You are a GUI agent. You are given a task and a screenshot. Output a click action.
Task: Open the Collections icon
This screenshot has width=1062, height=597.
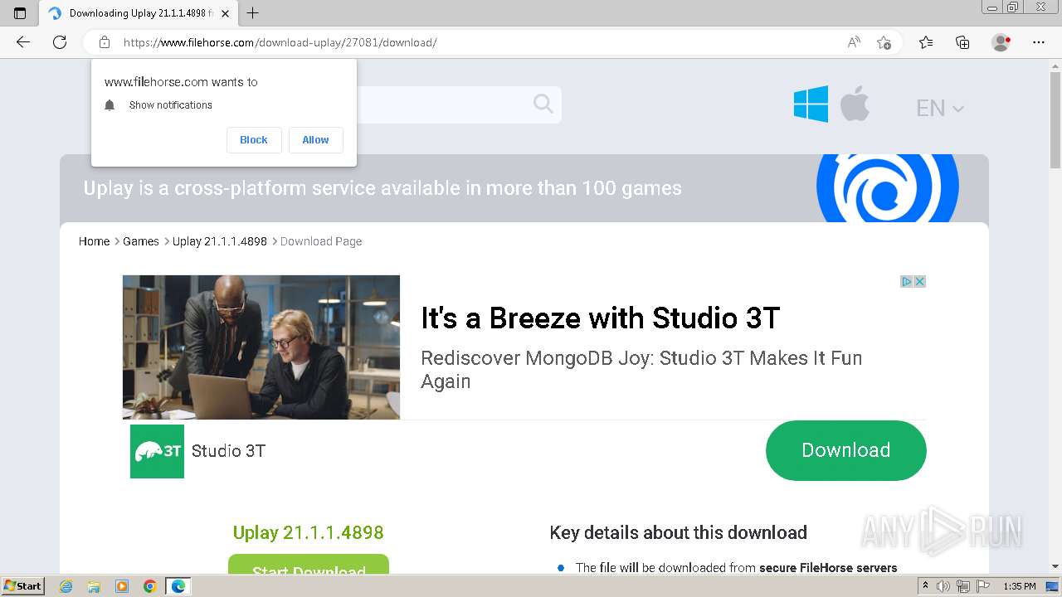[x=962, y=42]
